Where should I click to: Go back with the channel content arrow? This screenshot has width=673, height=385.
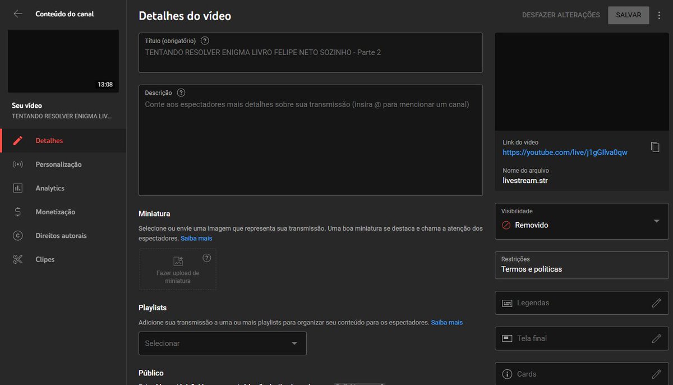[x=18, y=14]
